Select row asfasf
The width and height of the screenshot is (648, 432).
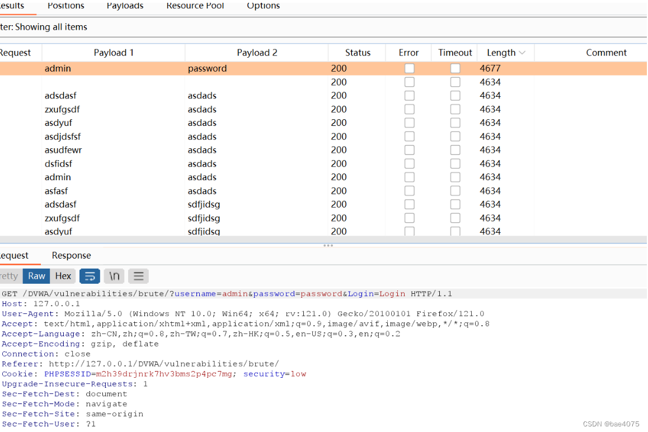pyautogui.click(x=323, y=191)
